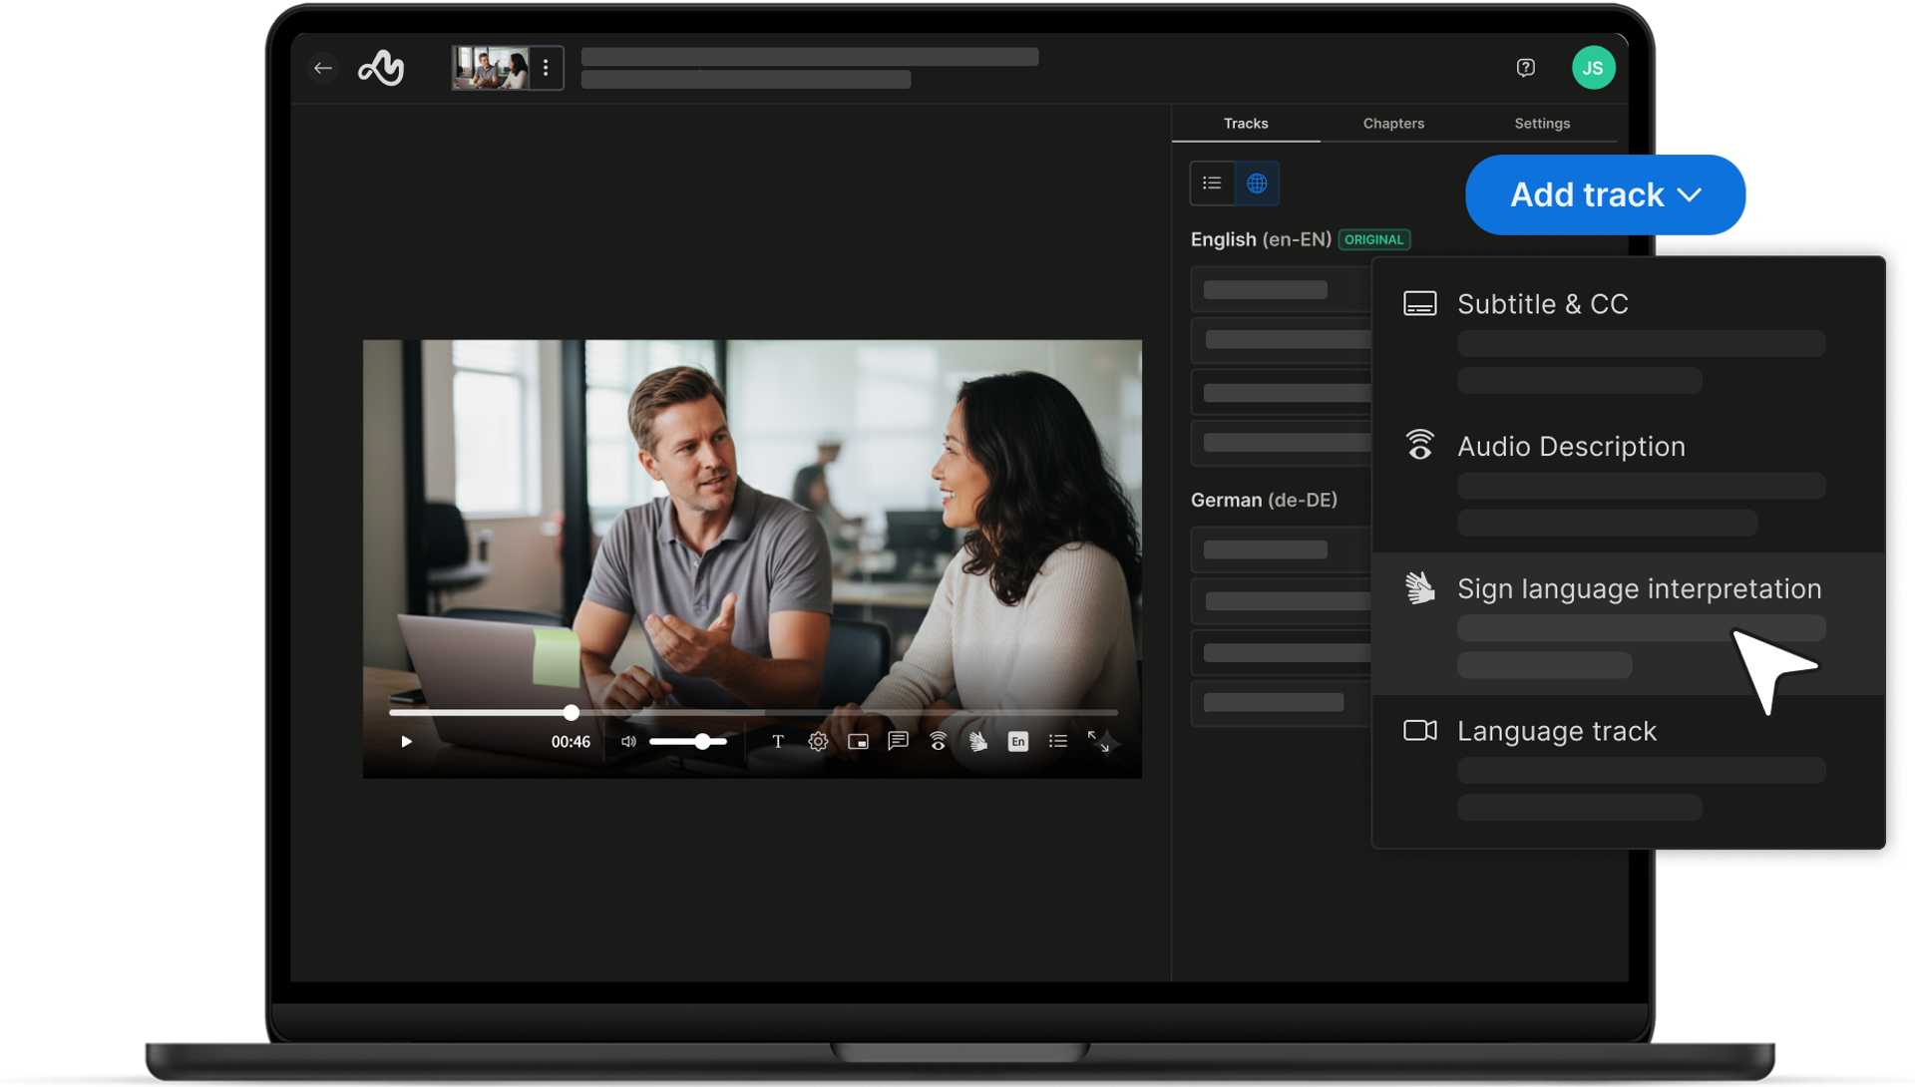Choose Subtitle & CC from the menu
This screenshot has width=1915, height=1087.
[1628, 339]
